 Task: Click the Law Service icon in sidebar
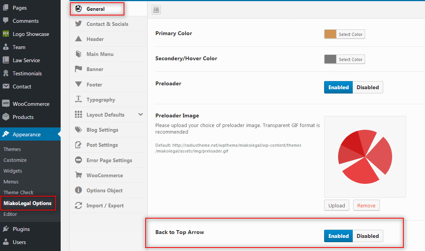pos(6,60)
